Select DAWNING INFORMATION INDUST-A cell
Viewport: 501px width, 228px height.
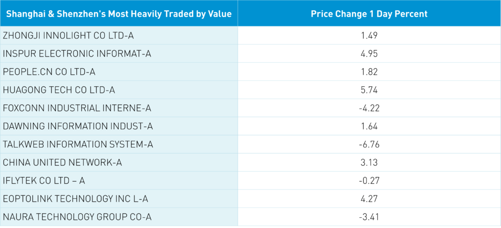click(x=78, y=126)
